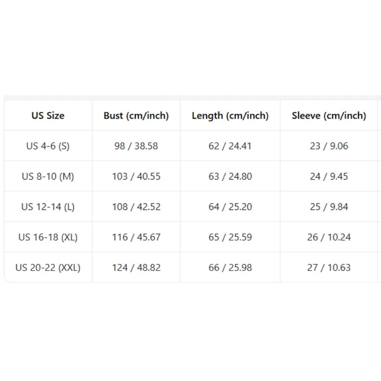
Task: Select length value 64 / 25.20
Action: click(230, 207)
